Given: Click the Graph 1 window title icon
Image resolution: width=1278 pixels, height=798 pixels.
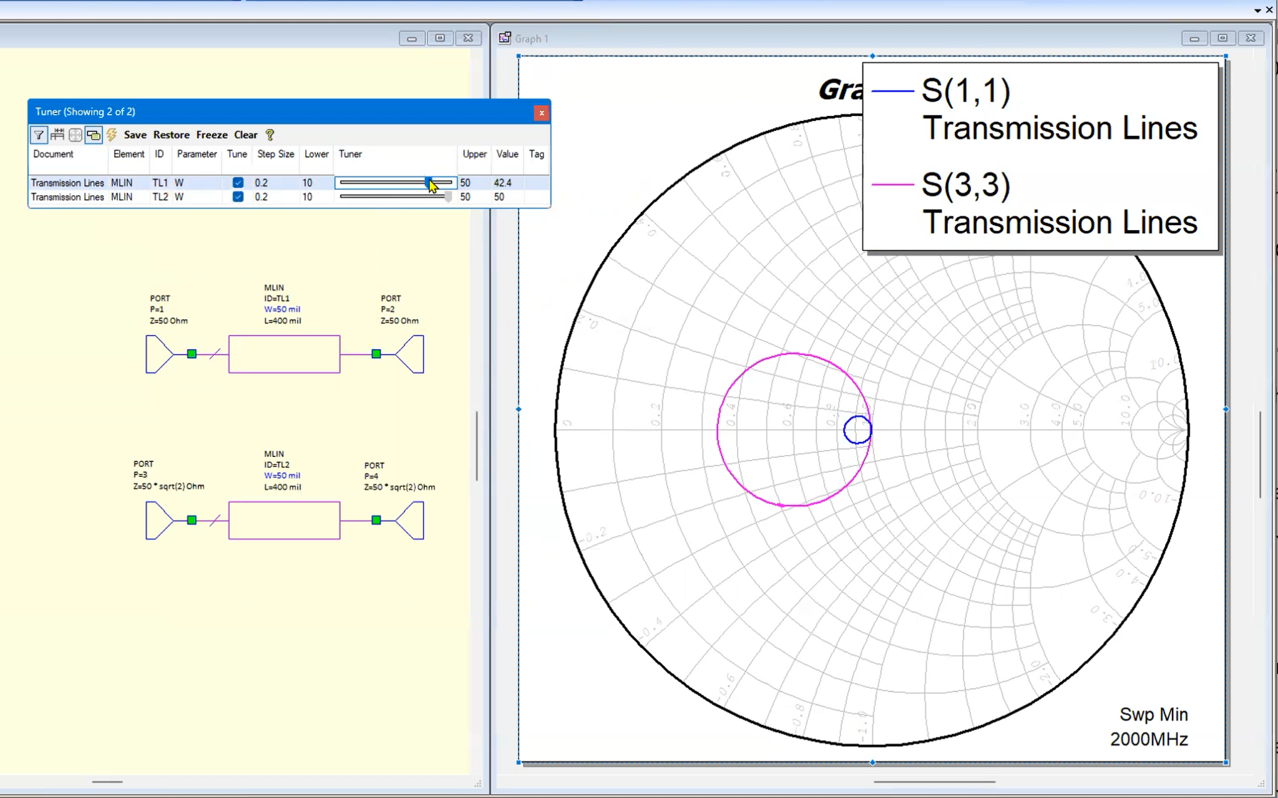Looking at the screenshot, I should 504,38.
